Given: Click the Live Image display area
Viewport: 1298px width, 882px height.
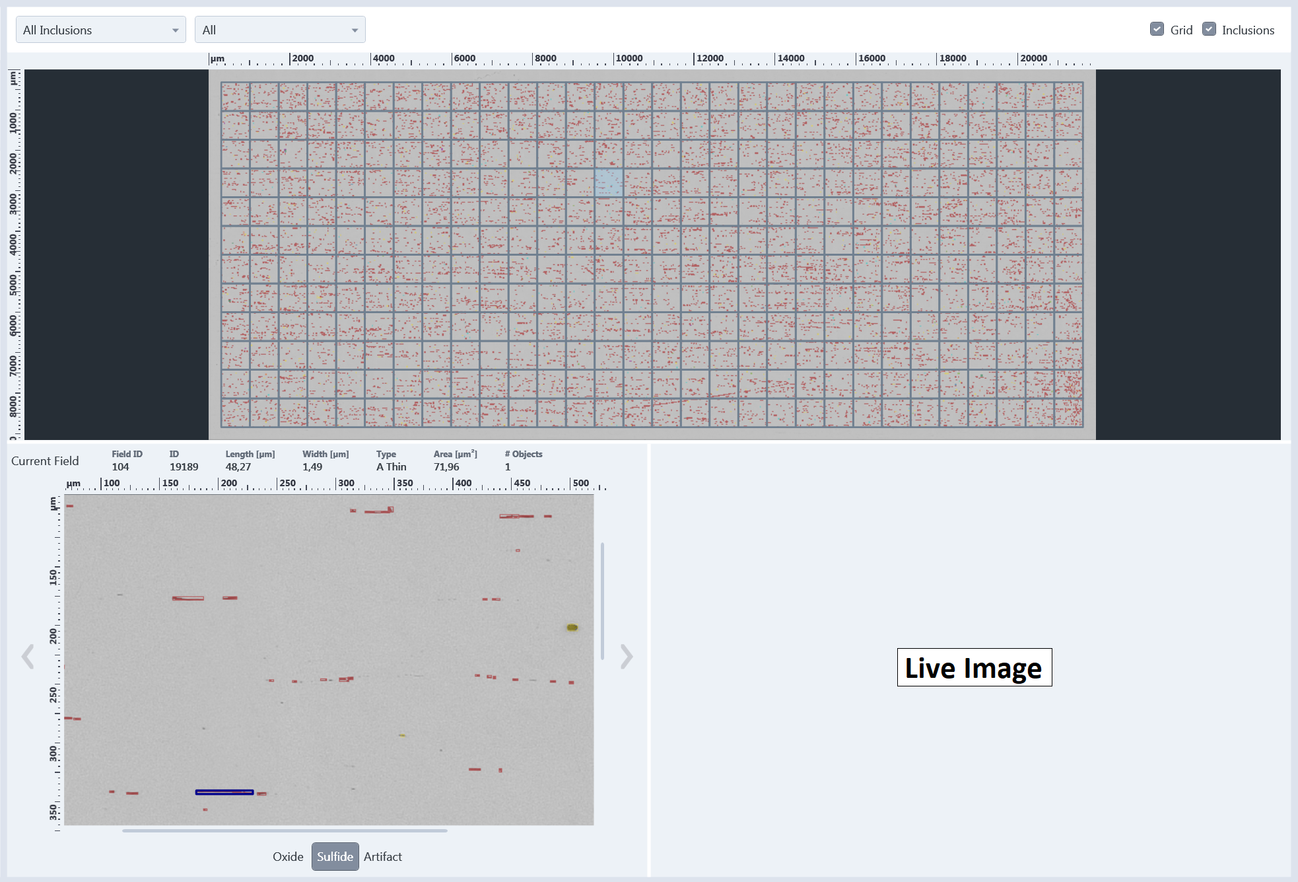Looking at the screenshot, I should [974, 668].
